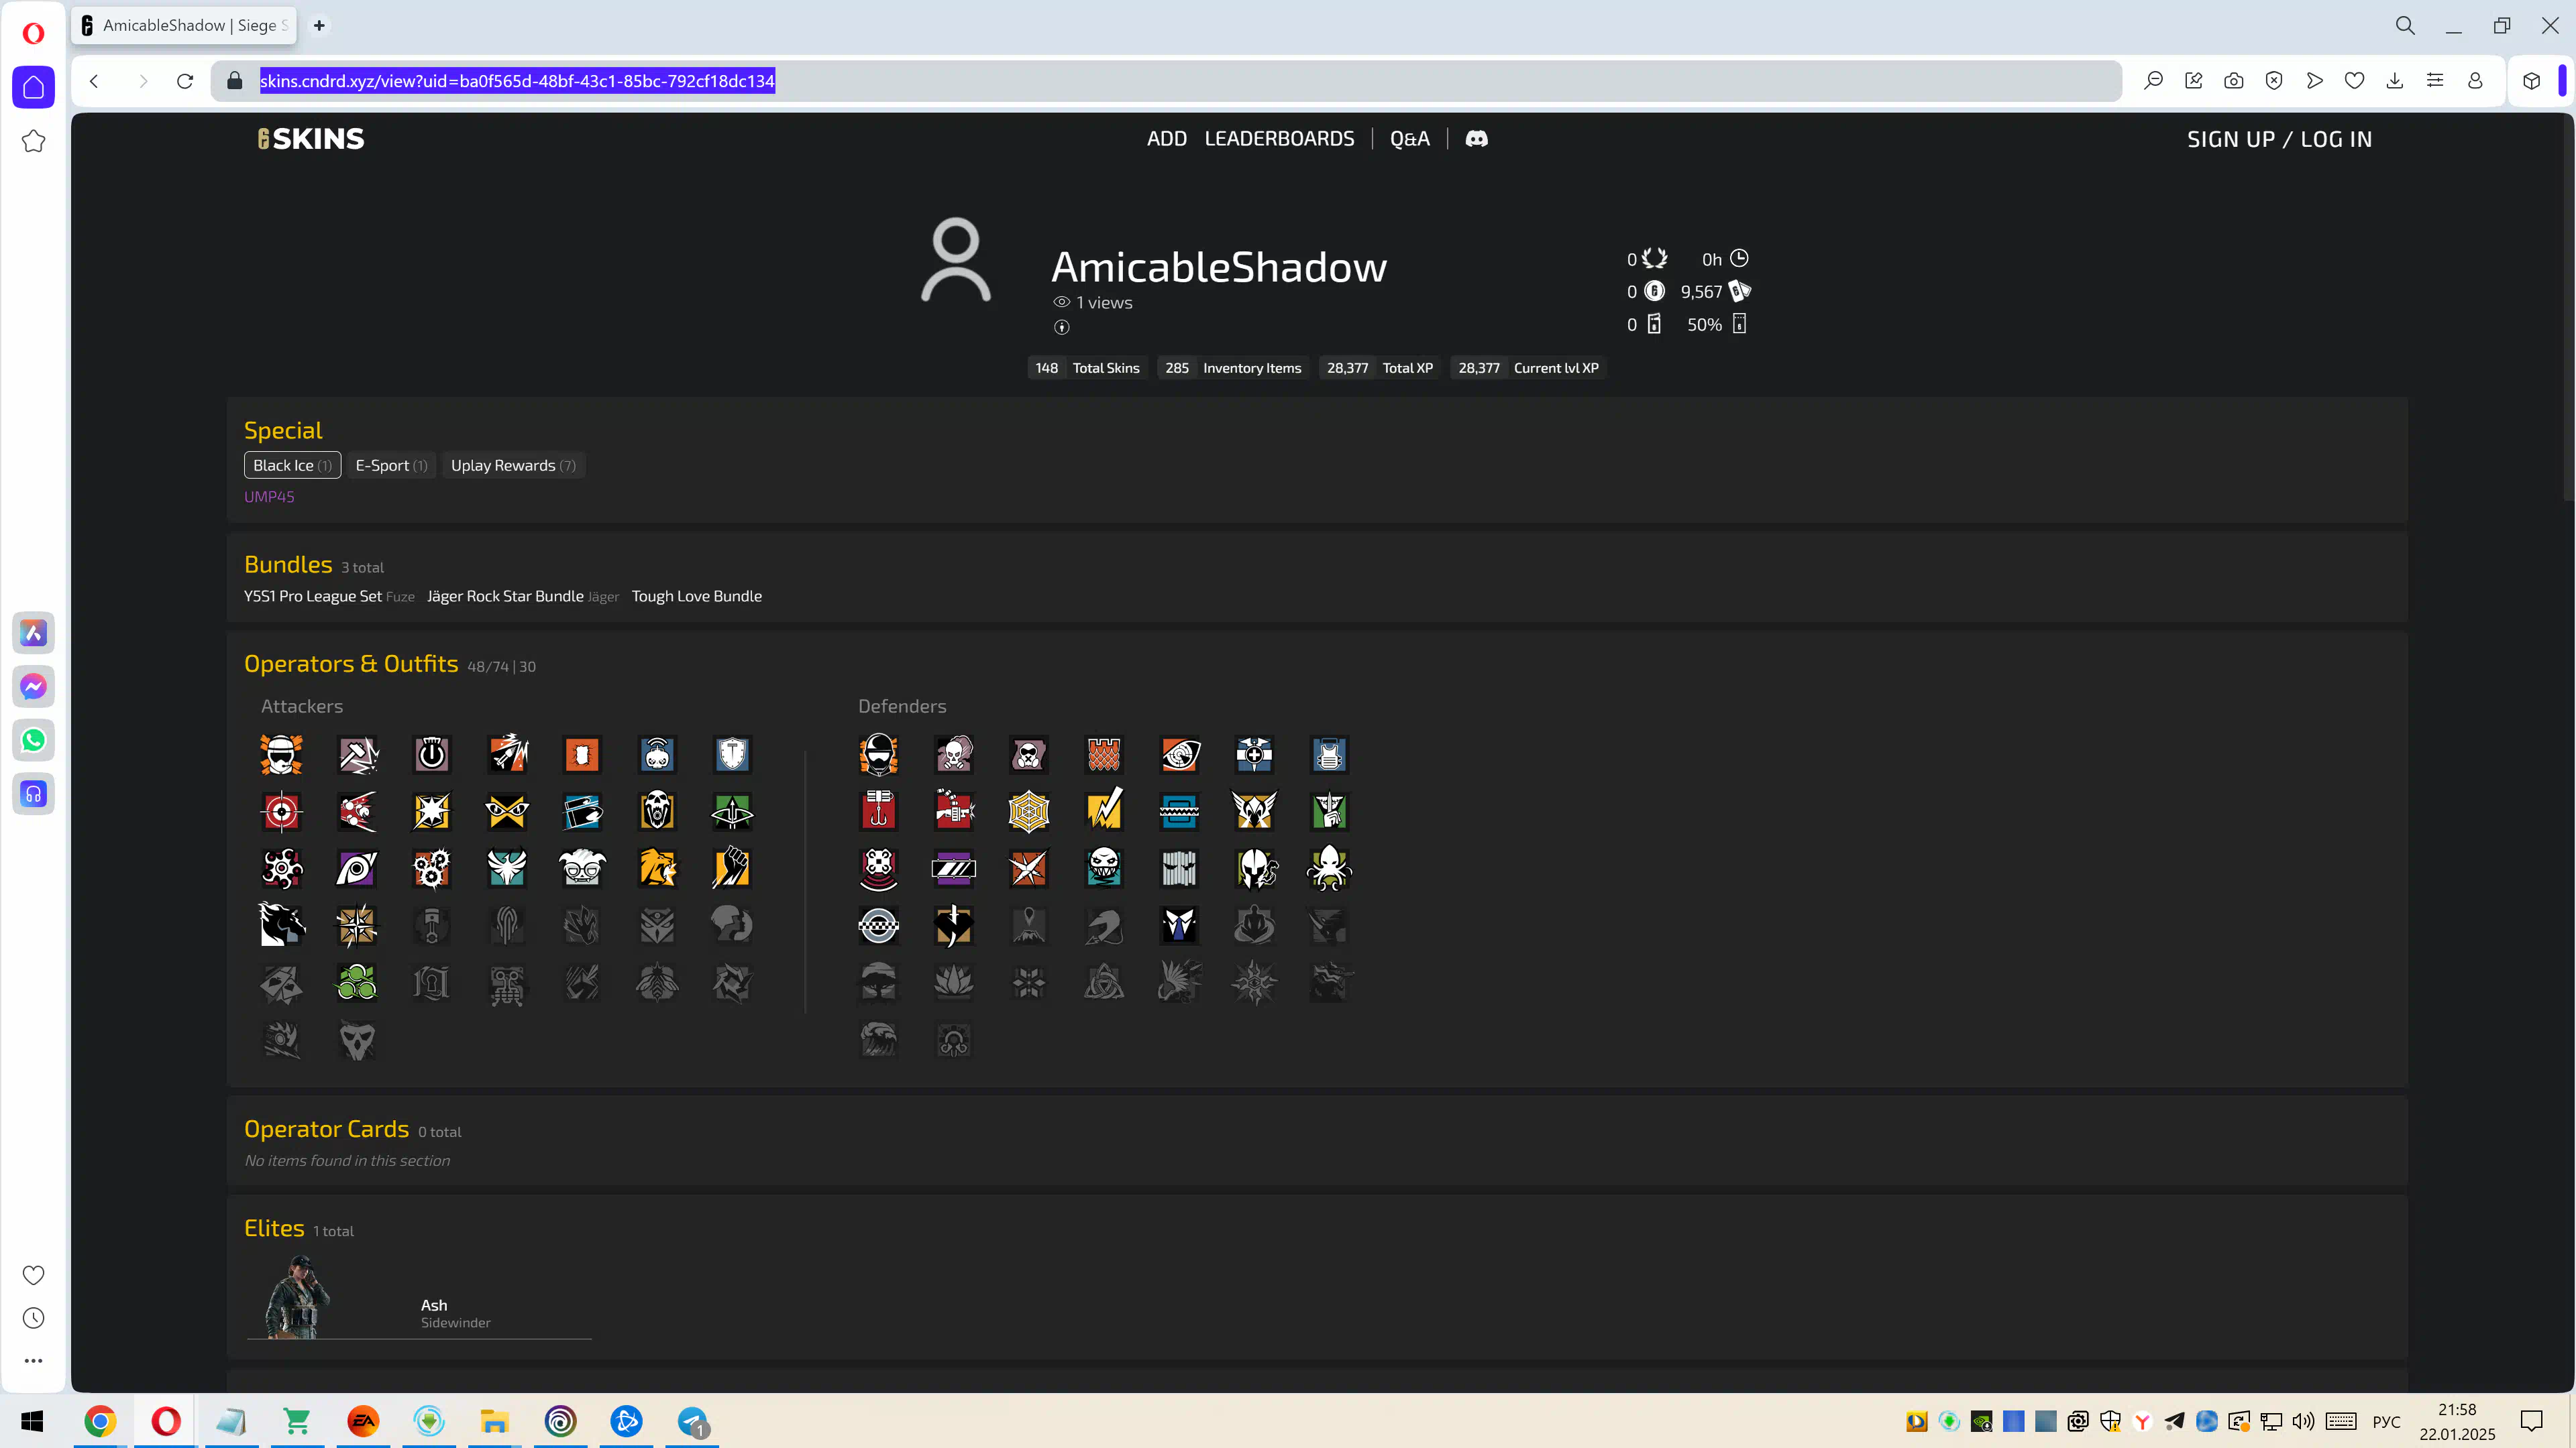Click the Ash Sidewinder elite thumbnail
The width and height of the screenshot is (2576, 1448).
click(x=297, y=1296)
